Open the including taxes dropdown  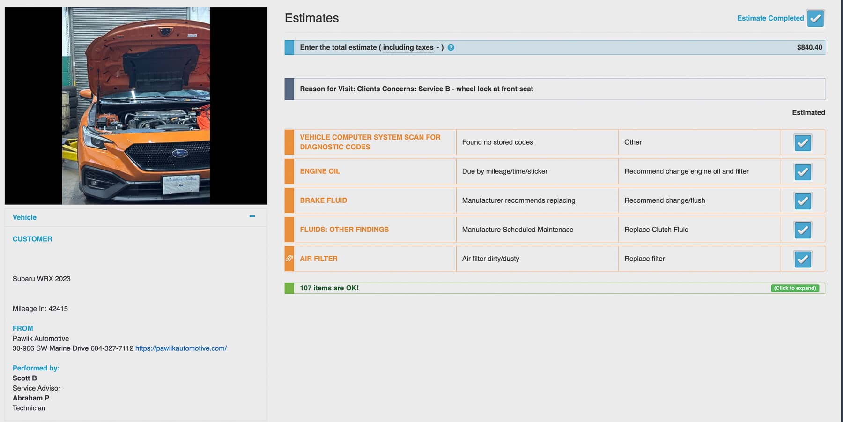point(411,47)
